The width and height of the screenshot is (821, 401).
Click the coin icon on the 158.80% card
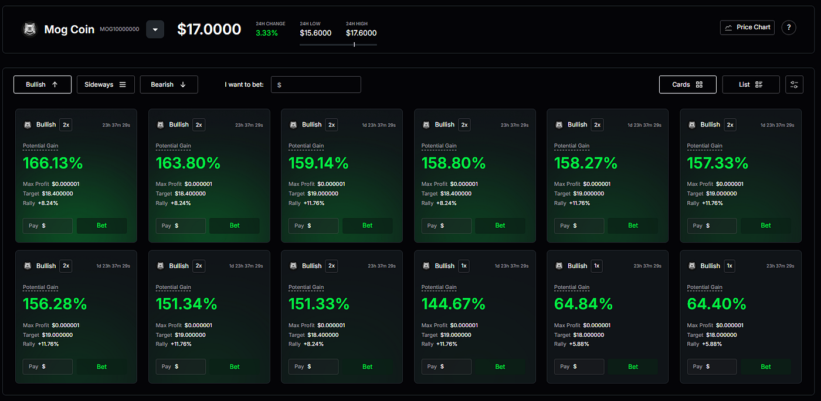tap(426, 125)
